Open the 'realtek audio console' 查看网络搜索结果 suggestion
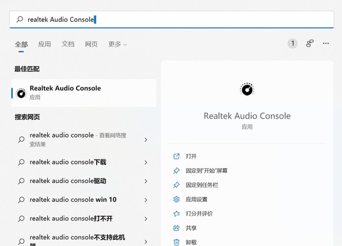342x246 pixels. [x=84, y=139]
